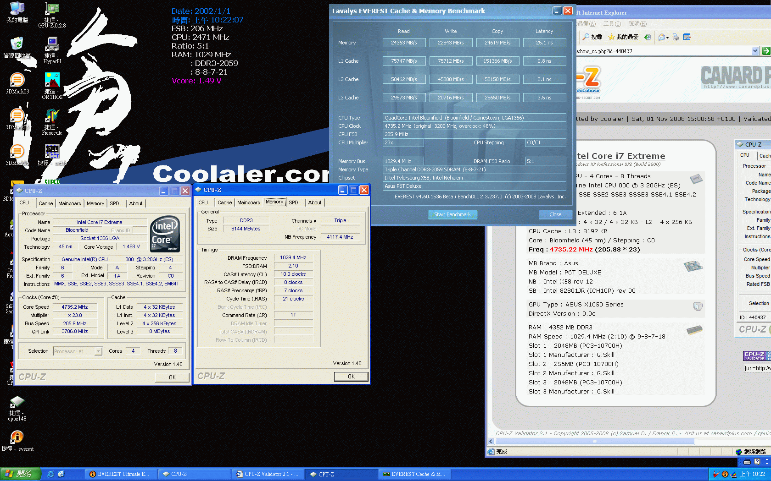Click NB Frequency 4117.4 MHz value
The image size is (771, 481).
pos(340,237)
